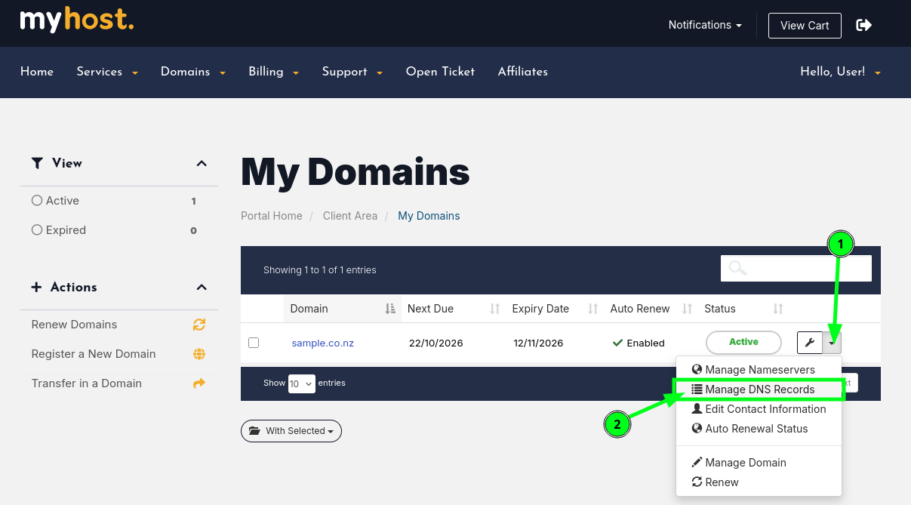This screenshot has width=911, height=505.
Task: Sort by Domain column sort icon
Action: tap(389, 309)
